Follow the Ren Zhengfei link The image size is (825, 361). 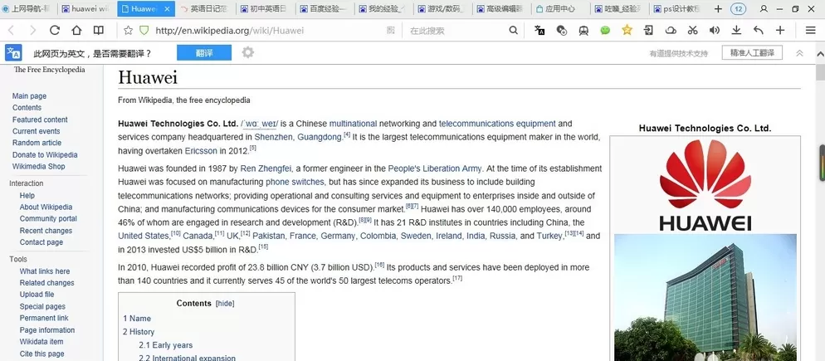tap(266, 168)
